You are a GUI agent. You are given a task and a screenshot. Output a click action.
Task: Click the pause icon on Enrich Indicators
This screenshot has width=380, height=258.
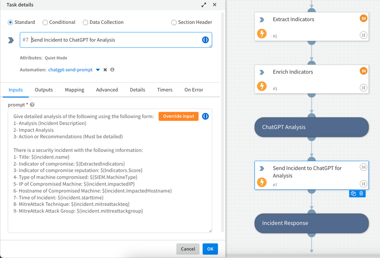363,88
